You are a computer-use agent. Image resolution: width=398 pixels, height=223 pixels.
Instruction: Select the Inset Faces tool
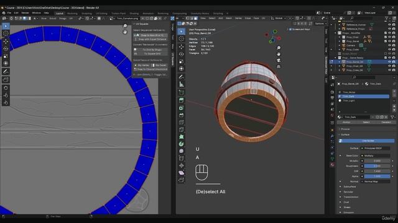[x=181, y=108]
